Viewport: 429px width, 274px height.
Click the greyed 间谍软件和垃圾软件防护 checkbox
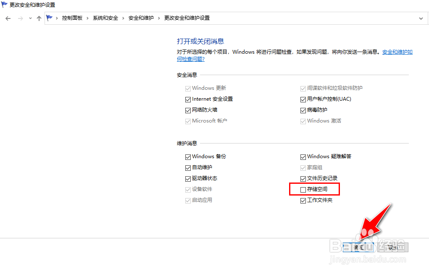coord(303,89)
